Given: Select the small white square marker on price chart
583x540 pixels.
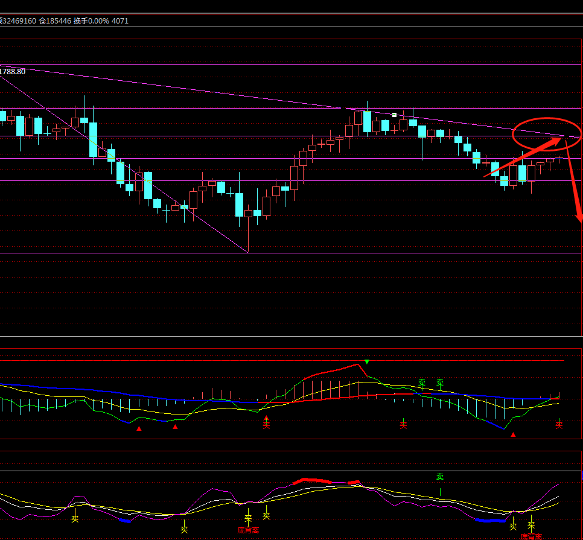Looking at the screenshot, I should 395,115.
